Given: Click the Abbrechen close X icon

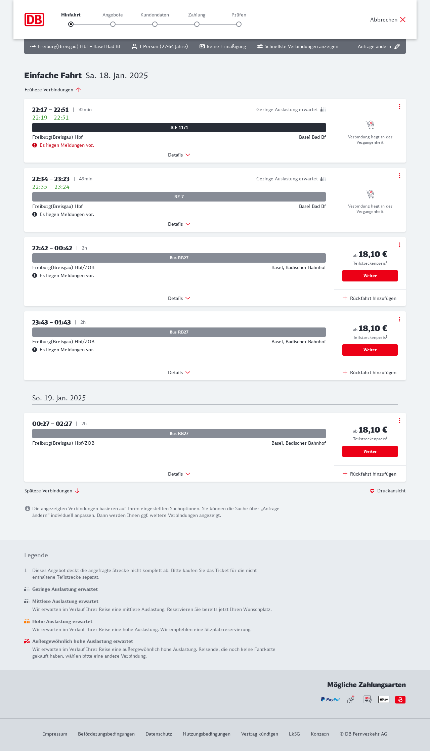Looking at the screenshot, I should (x=403, y=19).
